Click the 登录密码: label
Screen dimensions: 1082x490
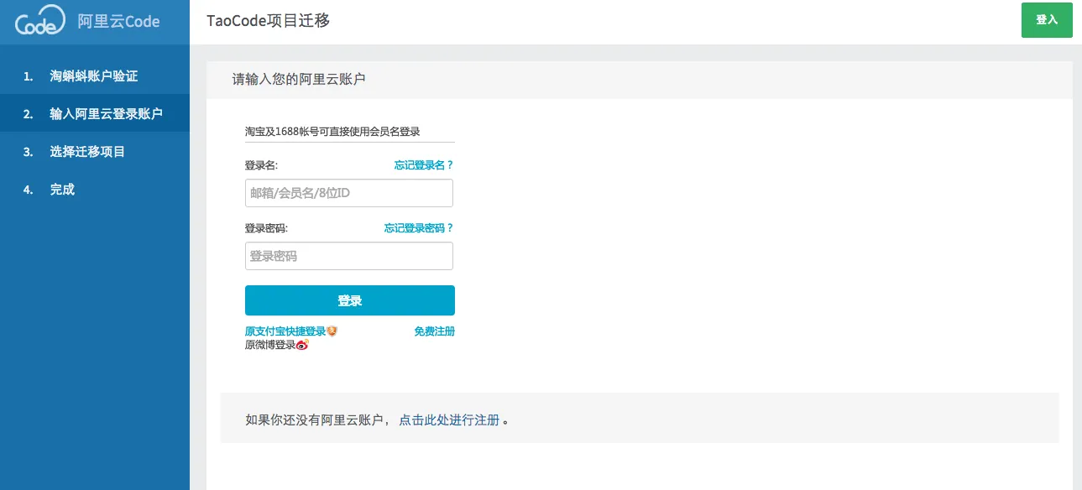point(266,228)
